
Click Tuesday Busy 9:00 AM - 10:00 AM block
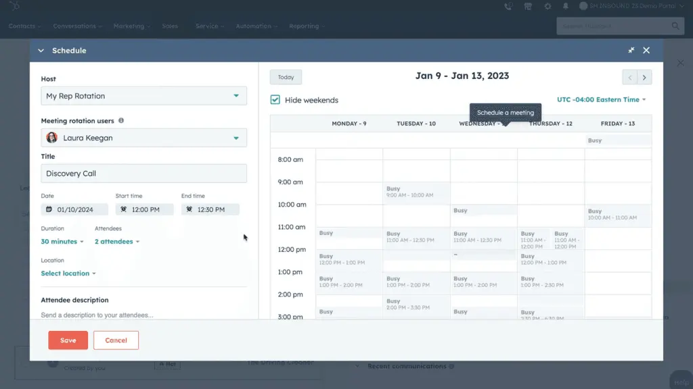tap(416, 193)
